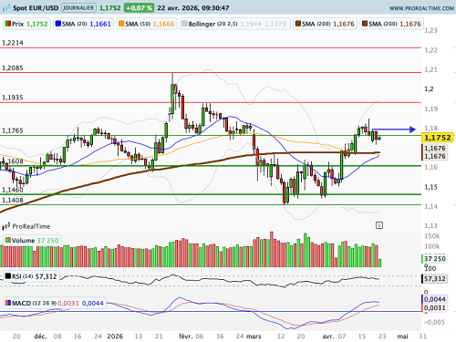Click the Spot EUR/USD instrument title
Image resolution: width=456 pixels, height=342 pixels.
pos(36,8)
